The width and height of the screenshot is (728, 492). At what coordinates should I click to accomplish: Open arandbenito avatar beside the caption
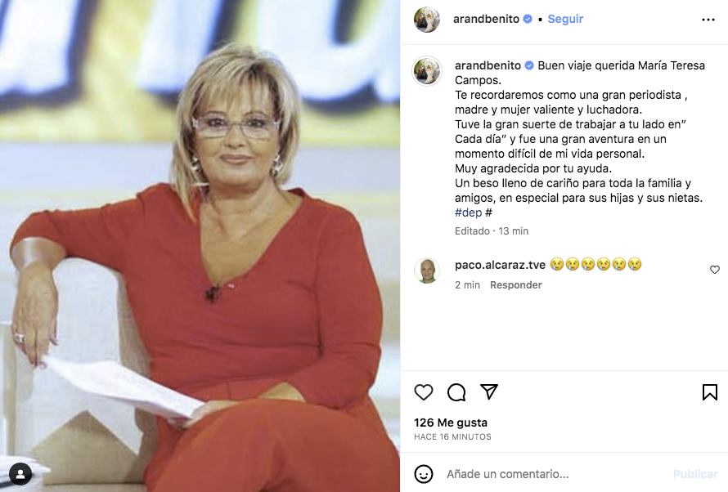(427, 71)
